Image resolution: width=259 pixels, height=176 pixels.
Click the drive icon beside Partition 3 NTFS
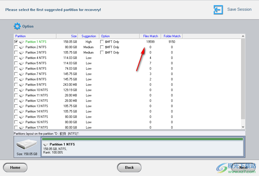point(22,53)
